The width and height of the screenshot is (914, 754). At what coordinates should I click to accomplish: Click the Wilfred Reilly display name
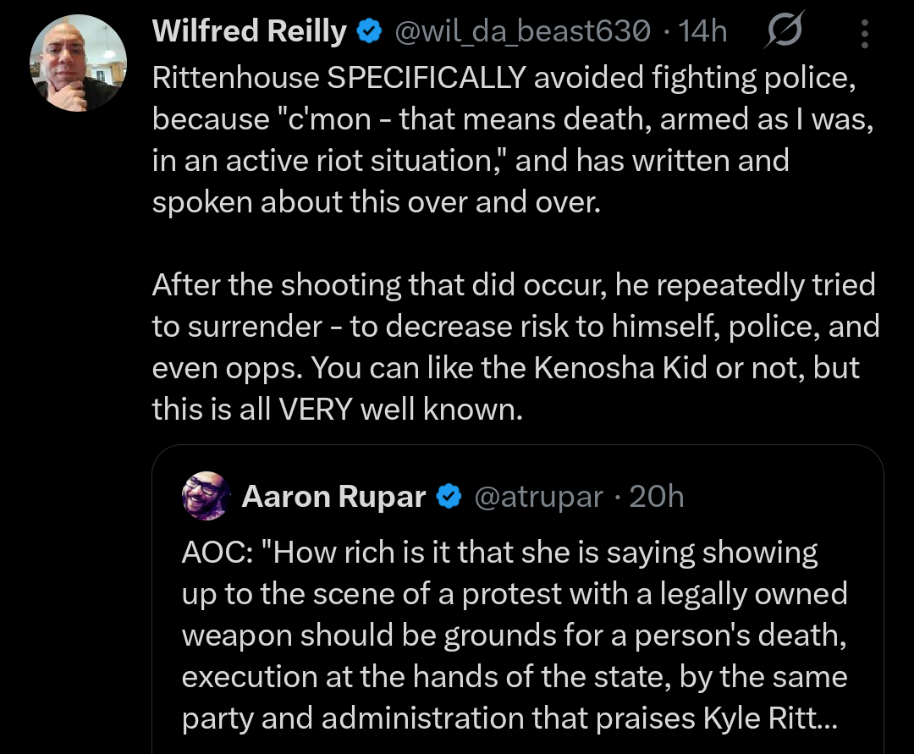249,32
